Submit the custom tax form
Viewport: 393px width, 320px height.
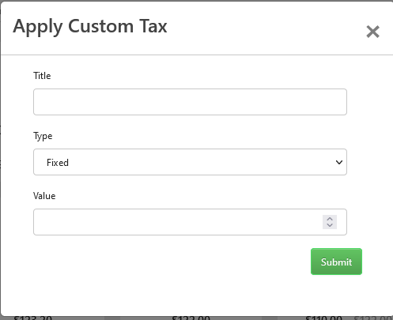[x=336, y=262]
